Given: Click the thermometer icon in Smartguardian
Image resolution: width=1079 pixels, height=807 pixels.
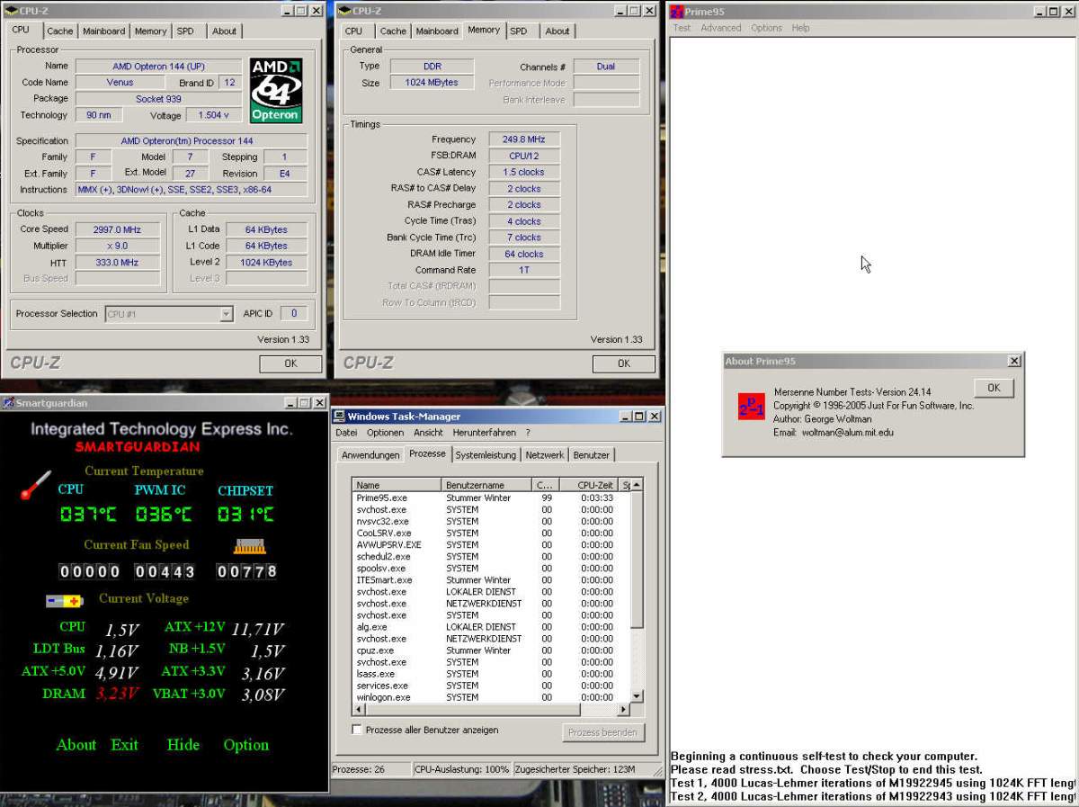Looking at the screenshot, I should point(36,485).
